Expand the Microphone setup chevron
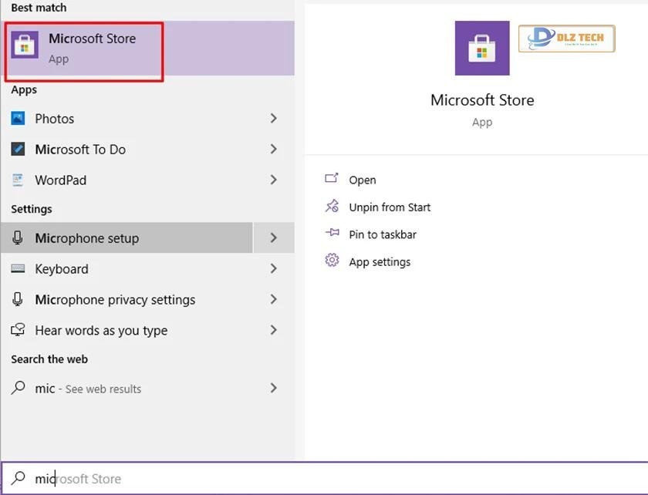This screenshot has width=648, height=495. (x=274, y=237)
